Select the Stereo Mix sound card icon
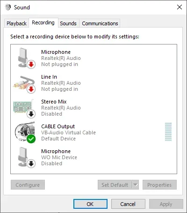This screenshot has height=213, width=187. tap(24, 108)
